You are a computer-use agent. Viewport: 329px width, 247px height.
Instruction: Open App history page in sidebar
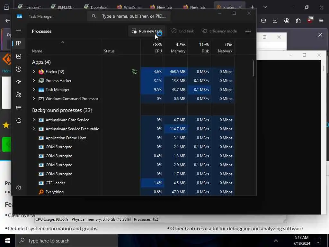tap(19, 69)
